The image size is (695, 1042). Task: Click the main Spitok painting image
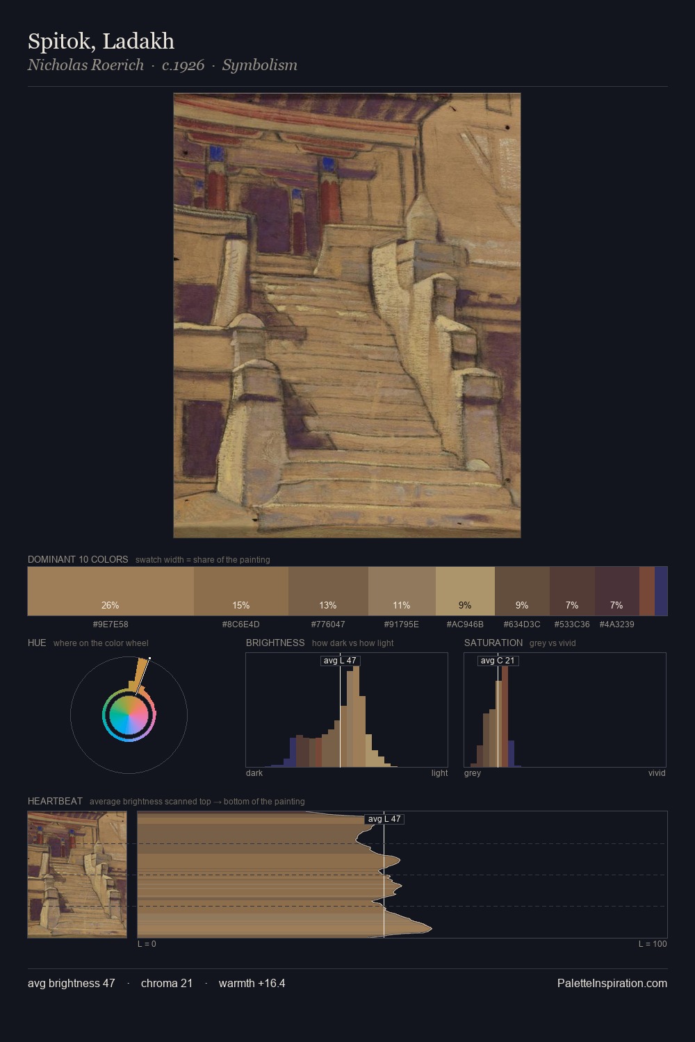[x=347, y=315]
